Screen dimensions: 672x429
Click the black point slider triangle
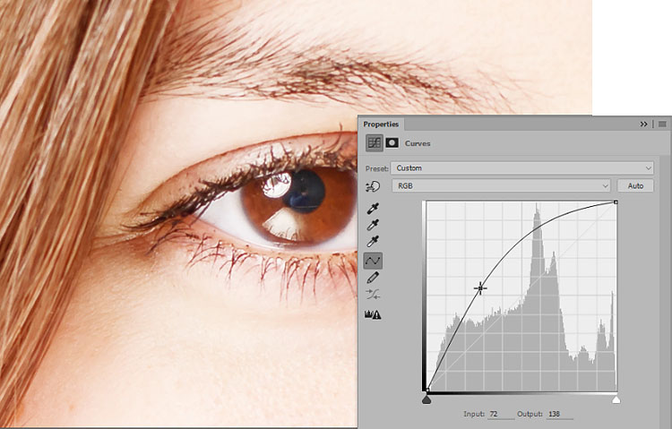426,399
